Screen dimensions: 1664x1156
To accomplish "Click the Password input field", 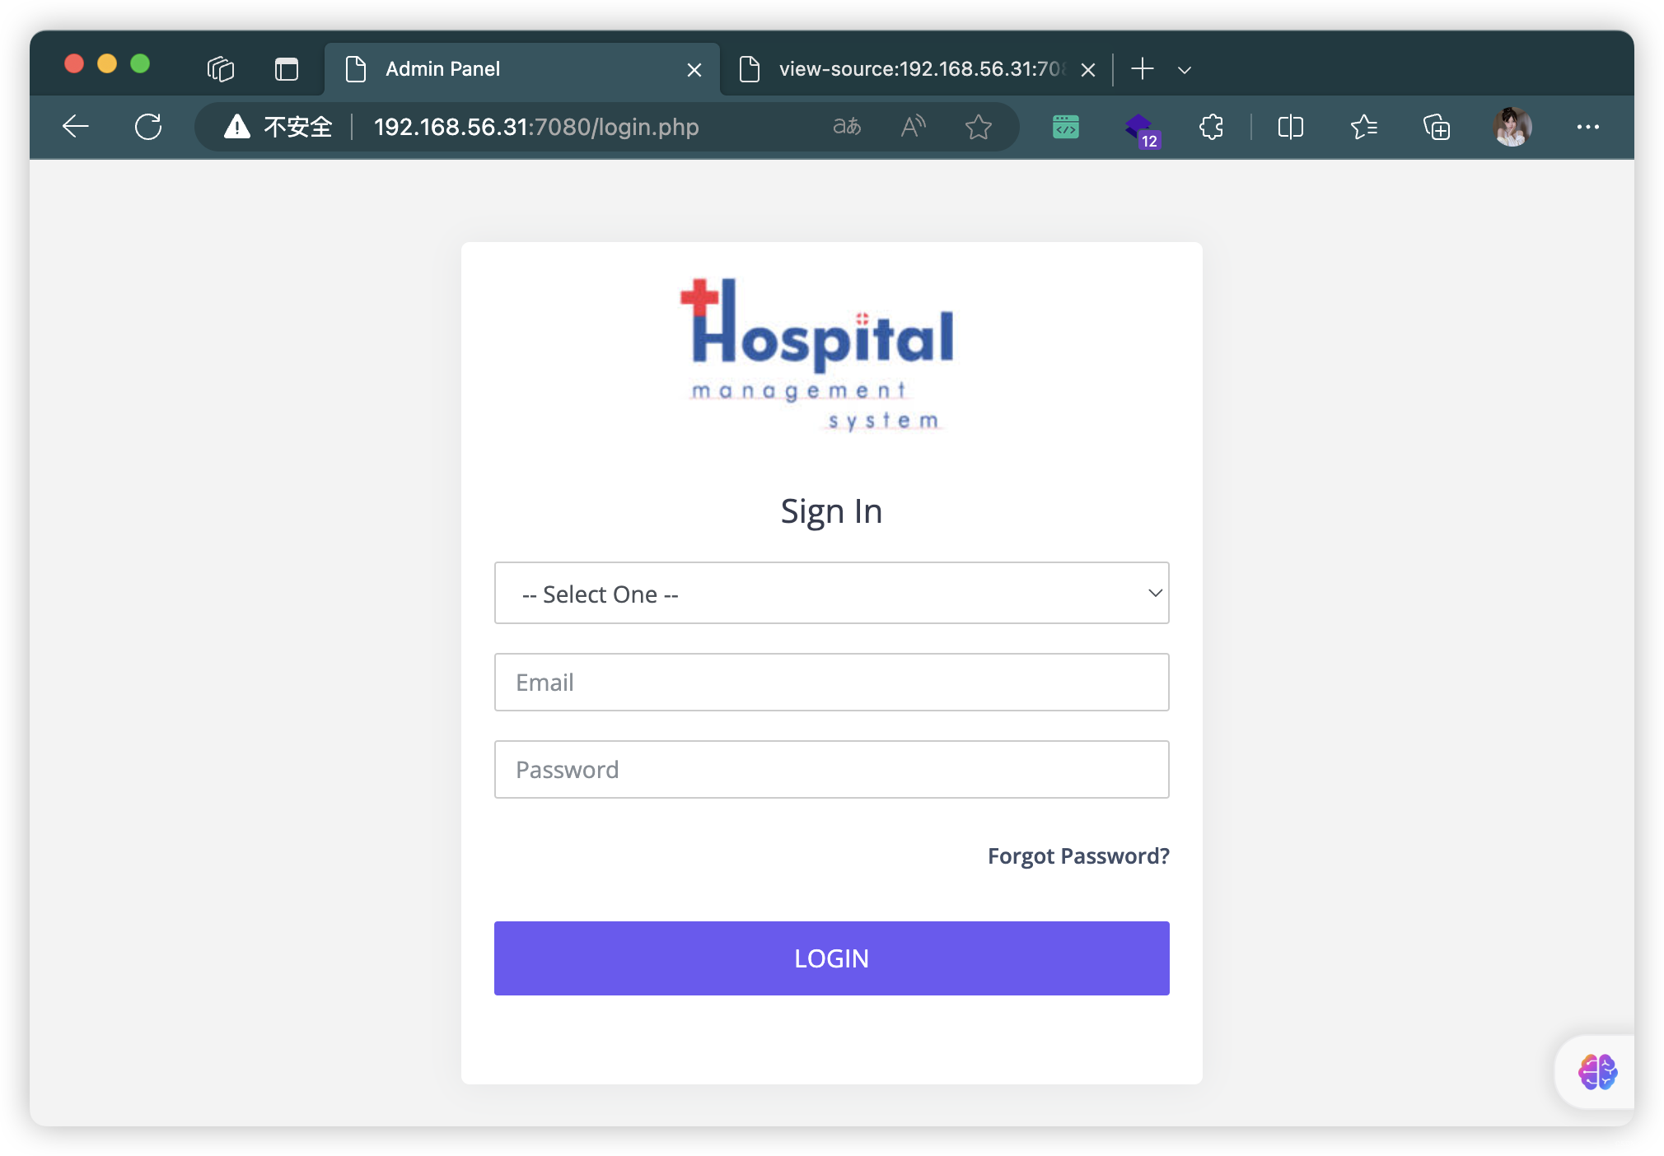I will pyautogui.click(x=832, y=769).
